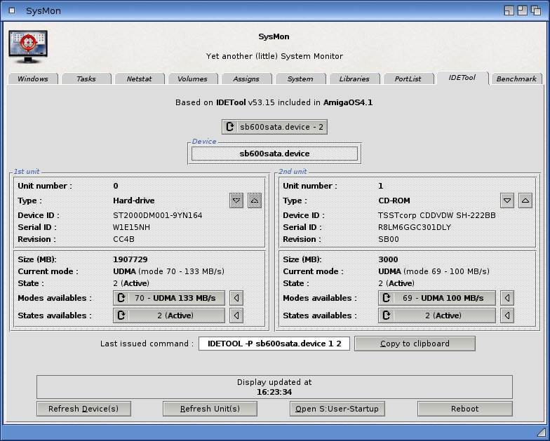Click the window close gadget left of the title
This screenshot has width=550, height=441.
(12, 11)
